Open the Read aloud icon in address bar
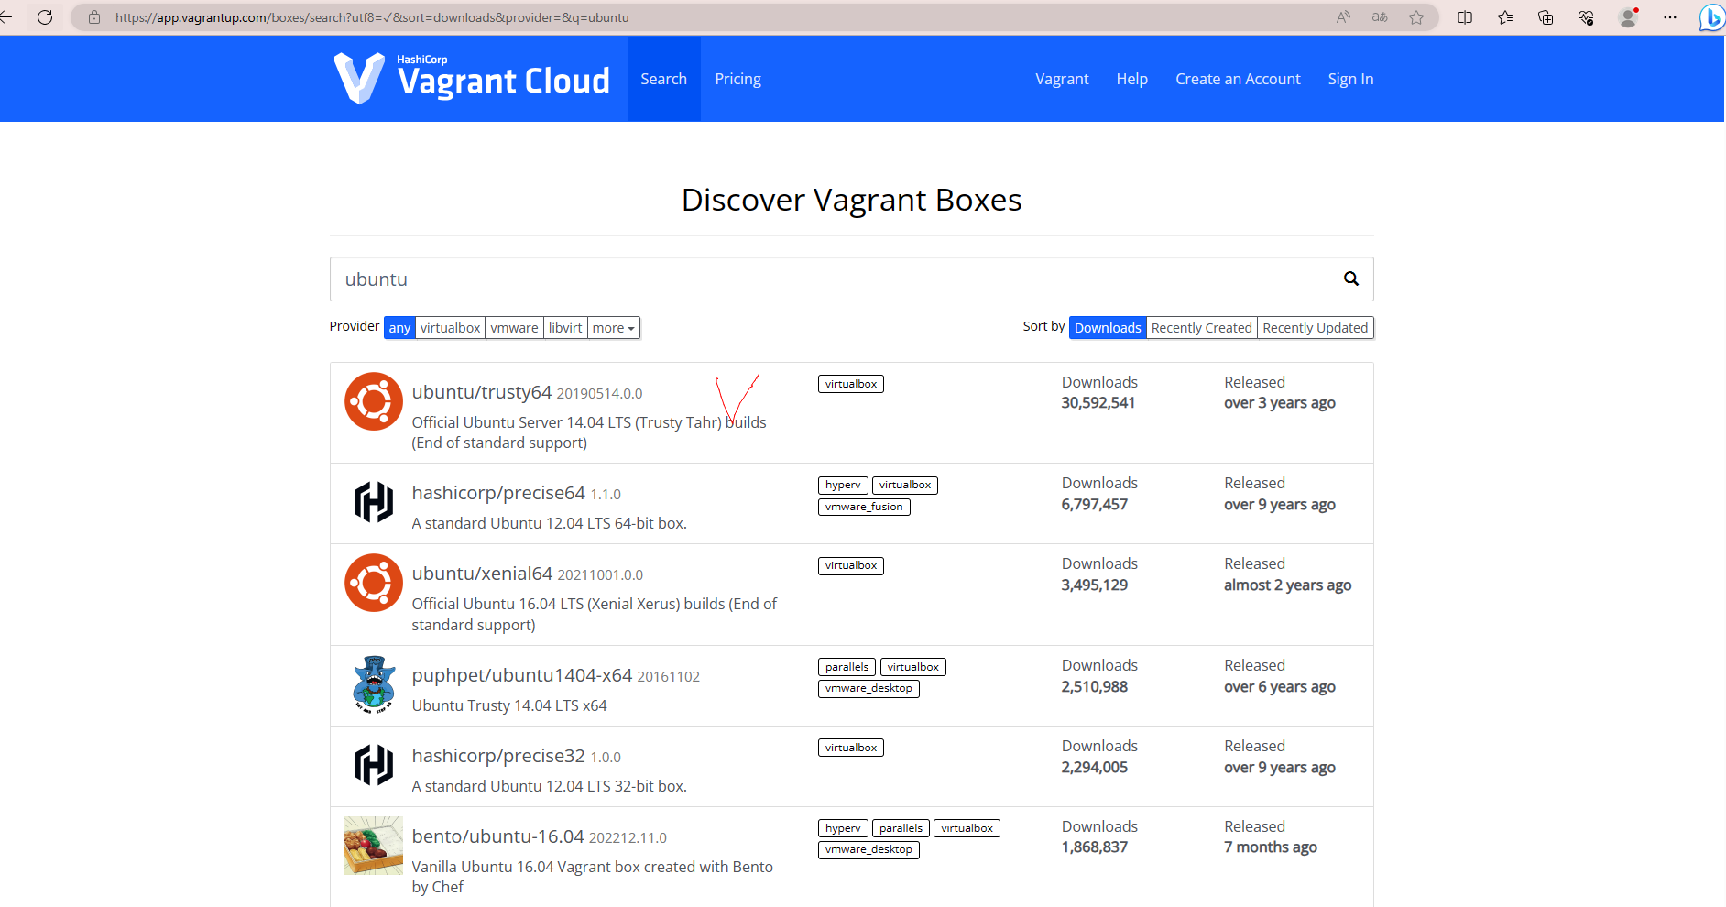Screen dimensions: 1726x907 [x=1343, y=17]
